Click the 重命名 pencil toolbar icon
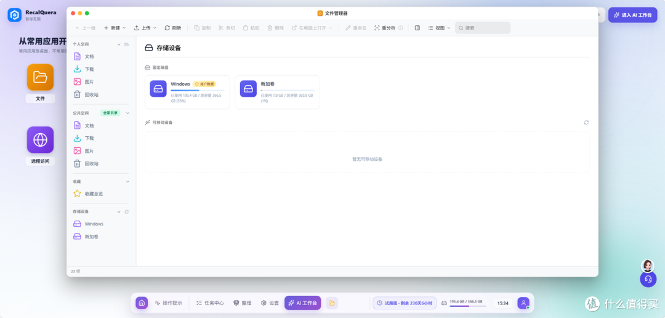 [348, 28]
